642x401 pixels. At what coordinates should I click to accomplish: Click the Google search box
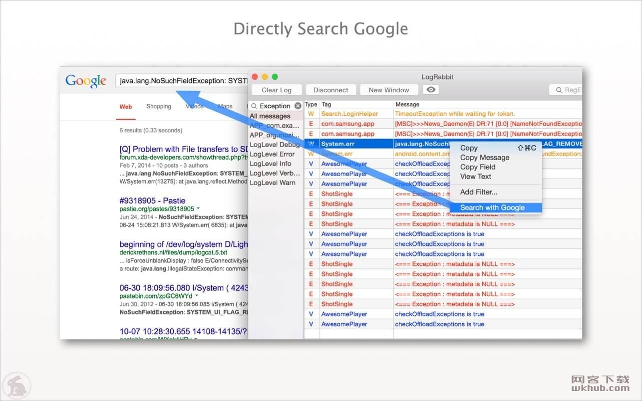pyautogui.click(x=182, y=80)
